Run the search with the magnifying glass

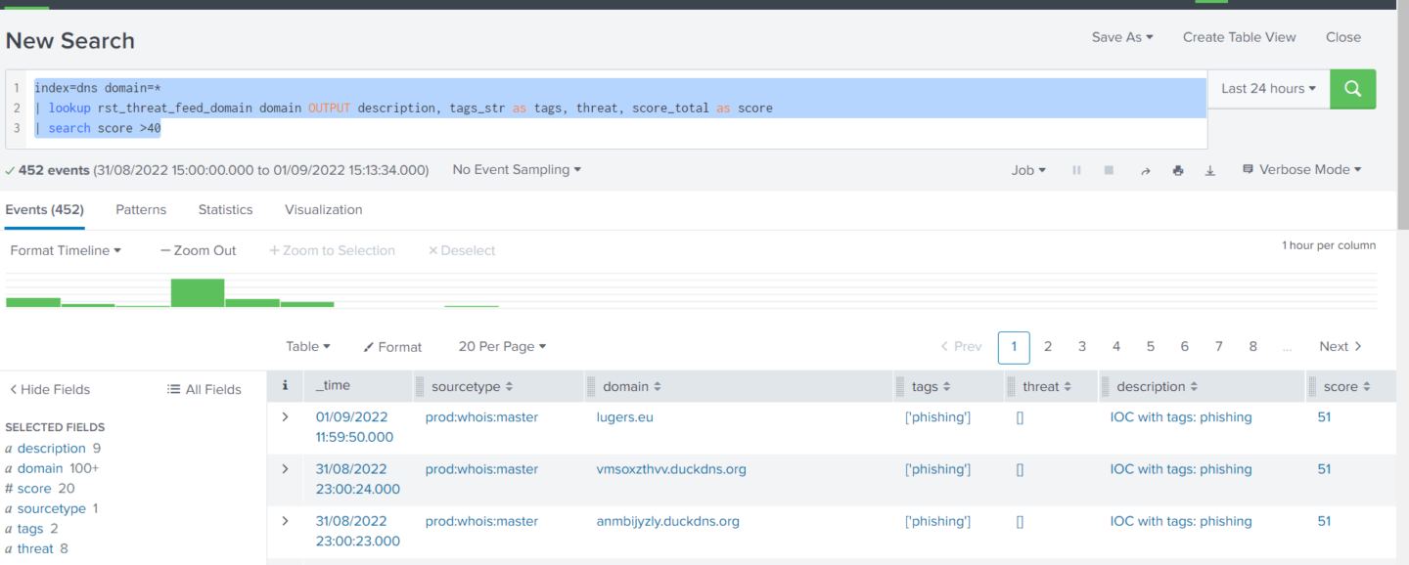click(1352, 89)
